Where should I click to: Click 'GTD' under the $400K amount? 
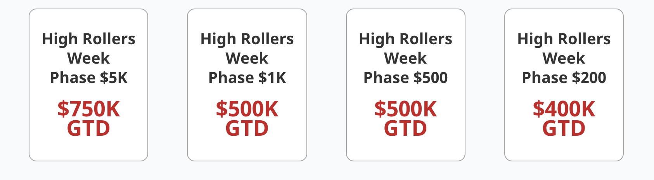[564, 128]
